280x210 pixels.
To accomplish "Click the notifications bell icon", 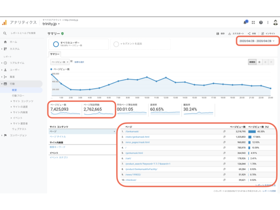I will pos(245,23).
